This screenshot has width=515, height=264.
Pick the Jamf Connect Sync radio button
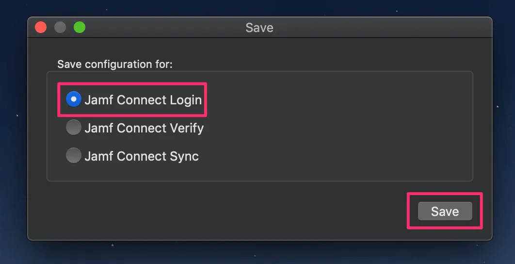coord(73,156)
